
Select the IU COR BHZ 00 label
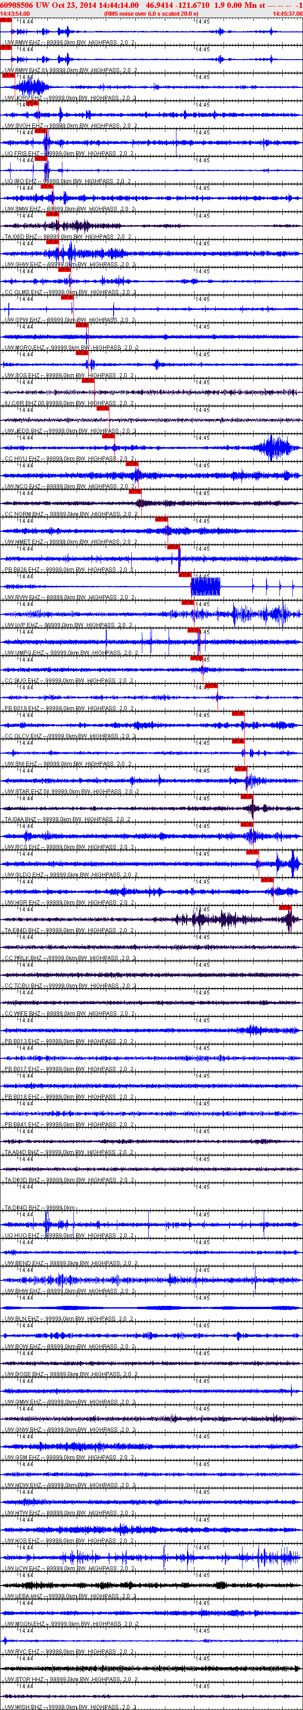coord(70,404)
